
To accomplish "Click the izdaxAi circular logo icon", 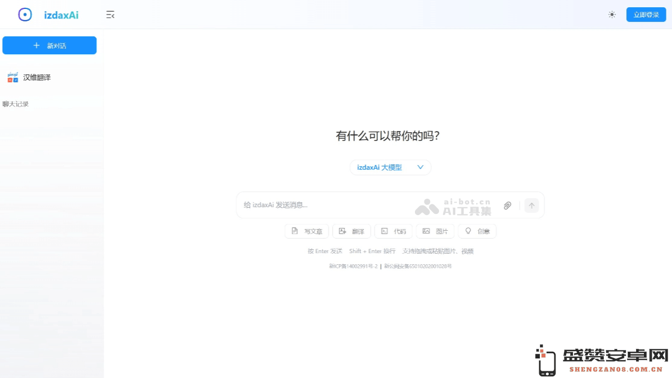I will [25, 15].
